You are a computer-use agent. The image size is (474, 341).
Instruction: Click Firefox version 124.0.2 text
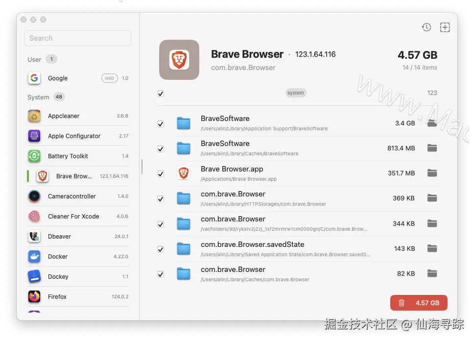[x=119, y=297]
